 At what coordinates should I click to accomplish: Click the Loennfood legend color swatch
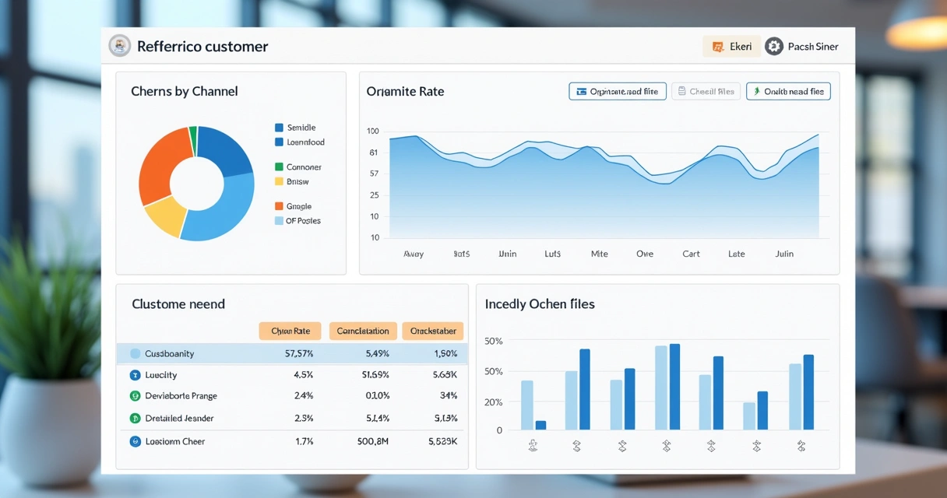pyautogui.click(x=279, y=142)
